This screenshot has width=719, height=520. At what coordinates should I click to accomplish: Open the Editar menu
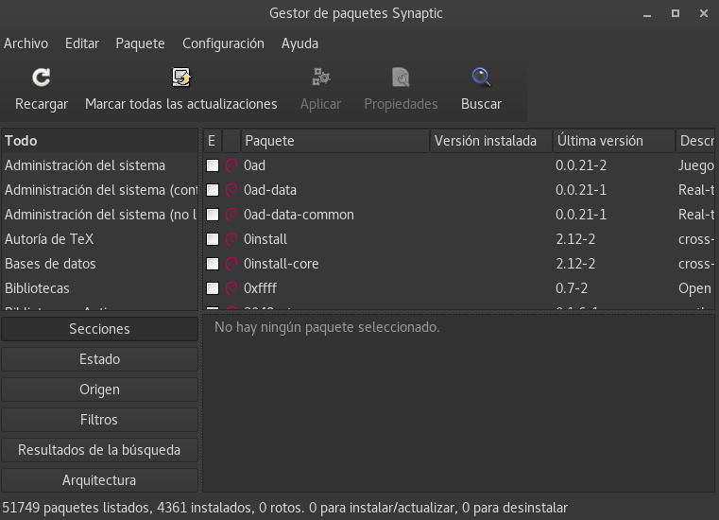[x=82, y=43]
